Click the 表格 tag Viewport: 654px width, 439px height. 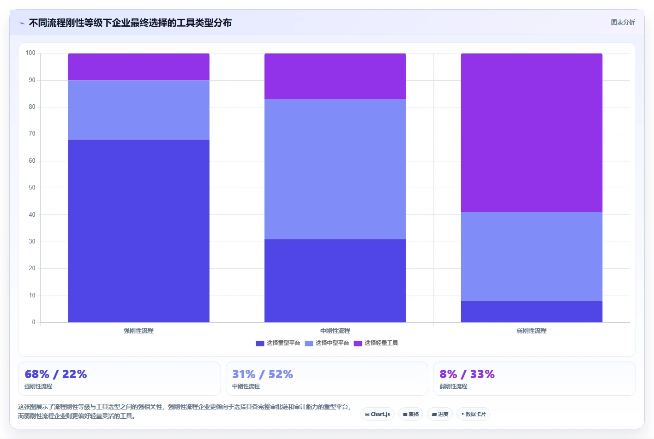point(411,414)
